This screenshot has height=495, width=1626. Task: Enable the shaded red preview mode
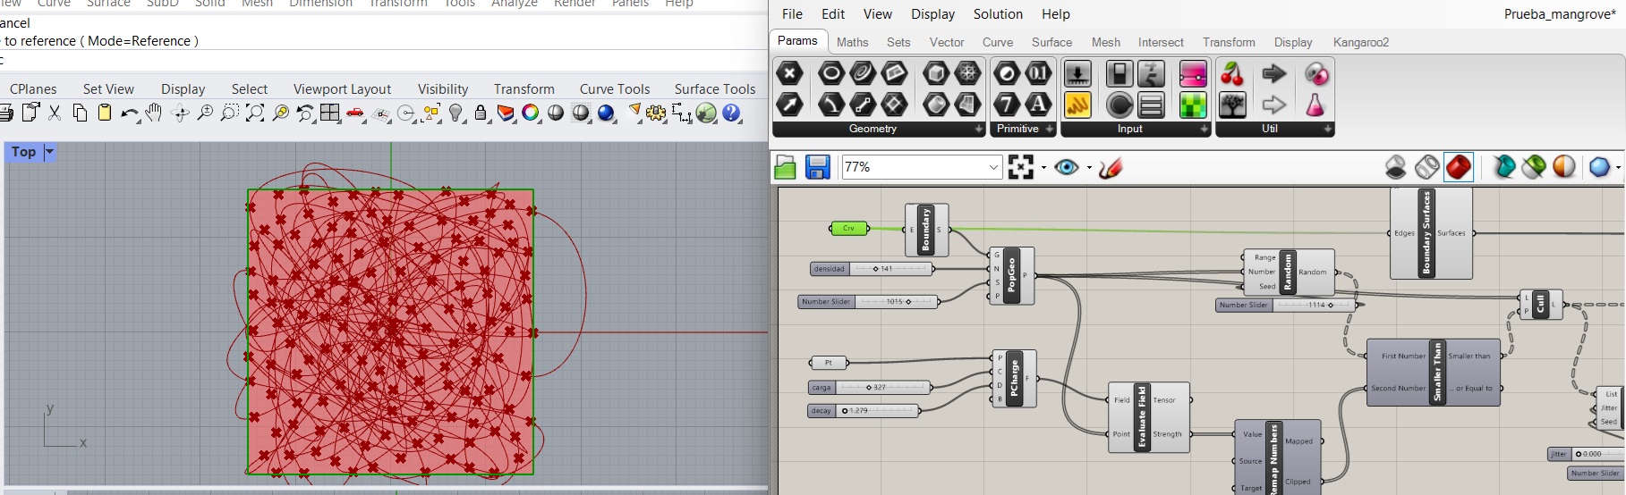coord(1459,167)
